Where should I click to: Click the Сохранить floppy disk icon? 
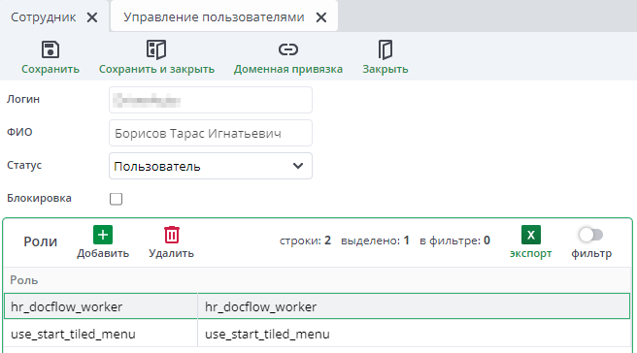click(50, 49)
